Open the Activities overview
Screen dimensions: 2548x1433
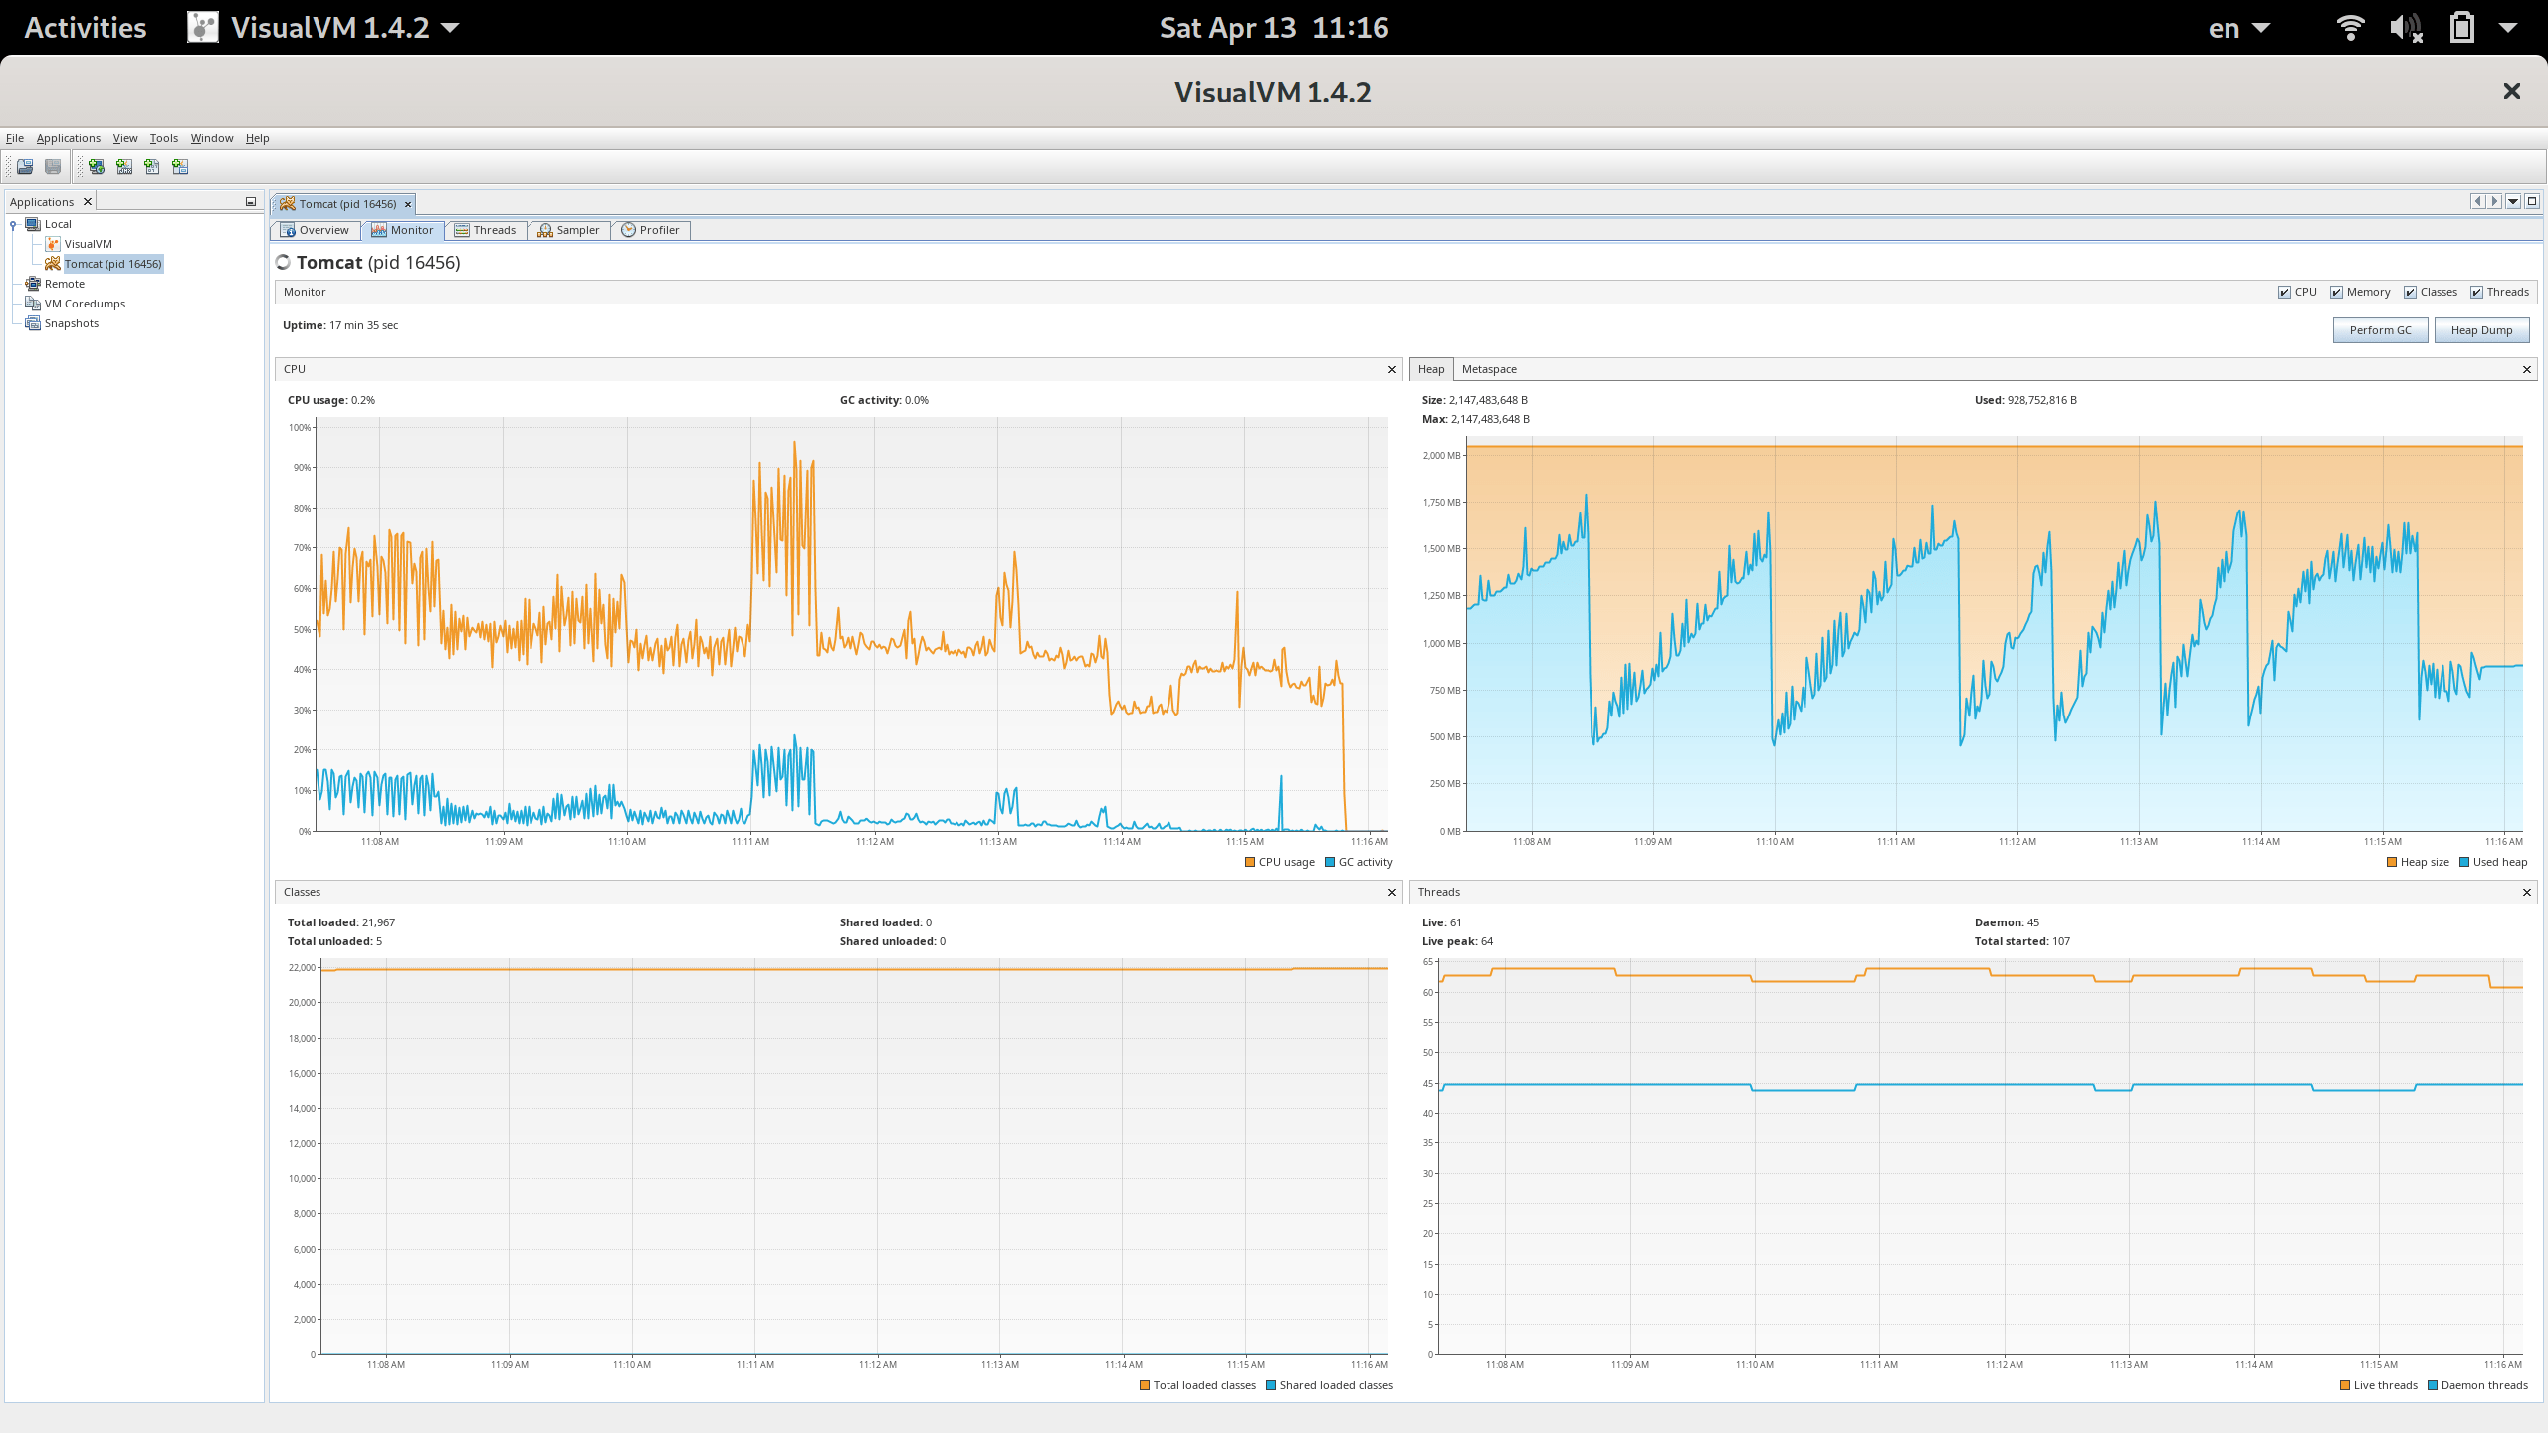coord(86,27)
